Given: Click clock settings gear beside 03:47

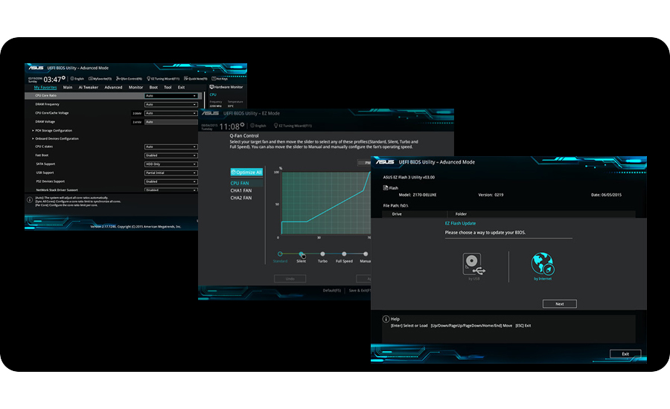Looking at the screenshot, I should point(64,77).
